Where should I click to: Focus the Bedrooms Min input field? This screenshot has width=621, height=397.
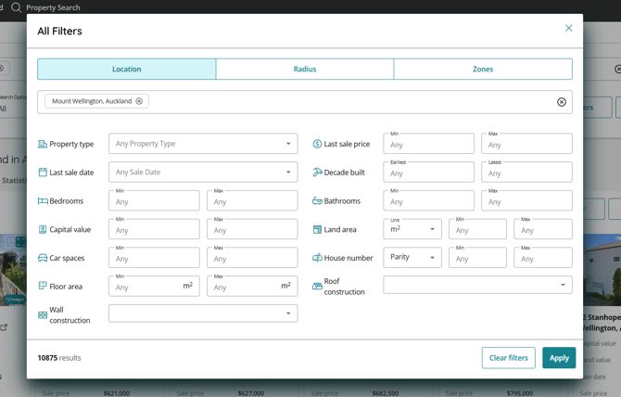154,201
